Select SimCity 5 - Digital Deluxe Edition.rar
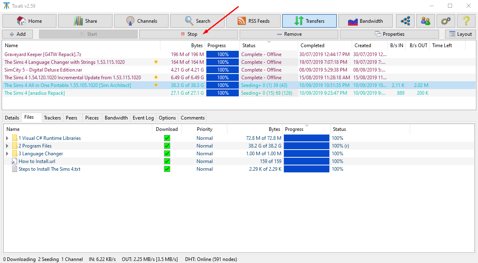 (x=43, y=70)
